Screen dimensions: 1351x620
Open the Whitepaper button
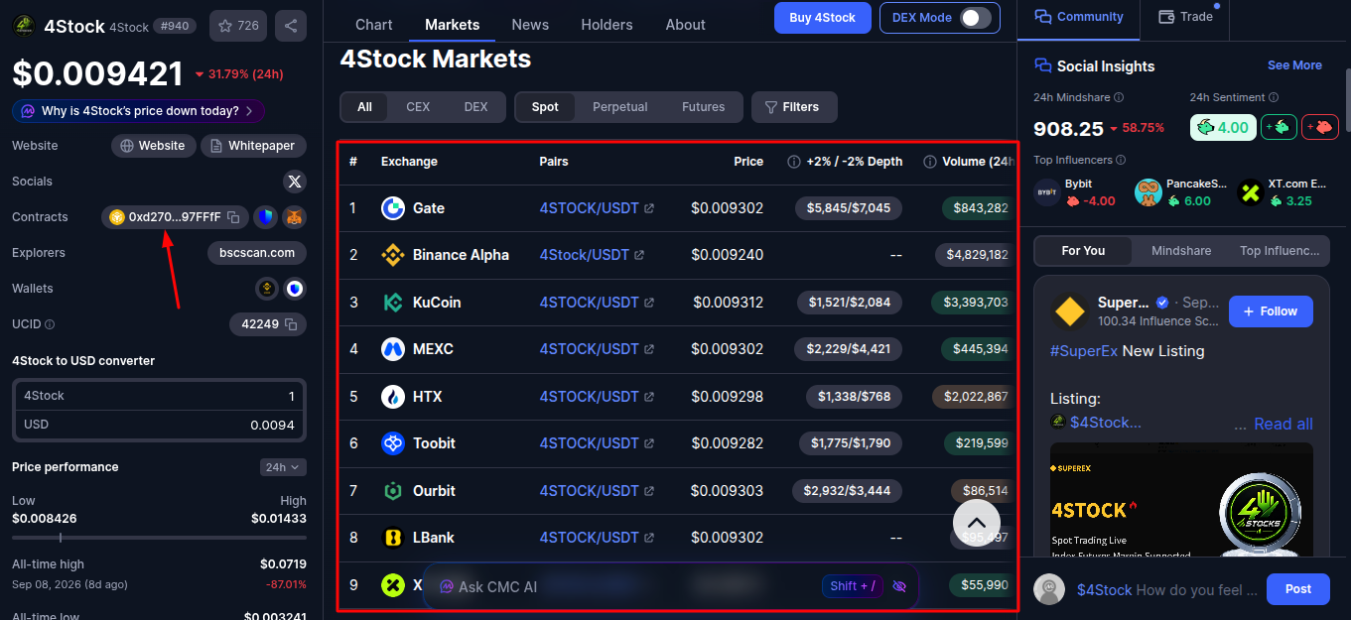(x=253, y=146)
